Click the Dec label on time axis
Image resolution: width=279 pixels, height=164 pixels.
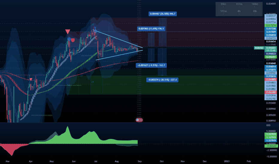coord(205,161)
